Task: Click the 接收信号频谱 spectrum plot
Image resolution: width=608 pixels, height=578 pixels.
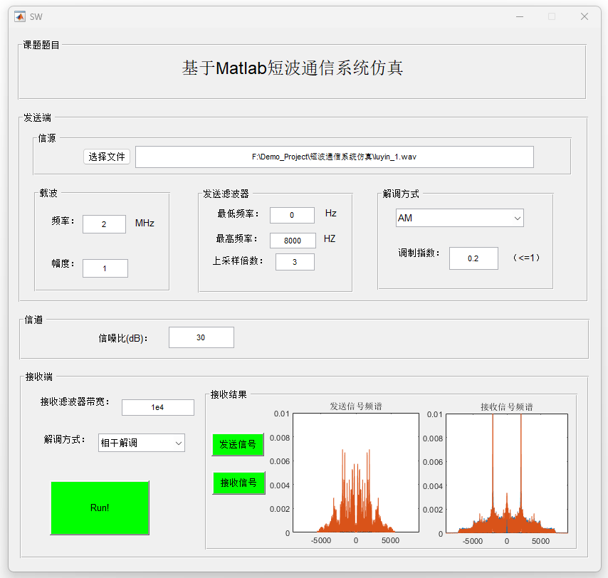Action: 506,473
